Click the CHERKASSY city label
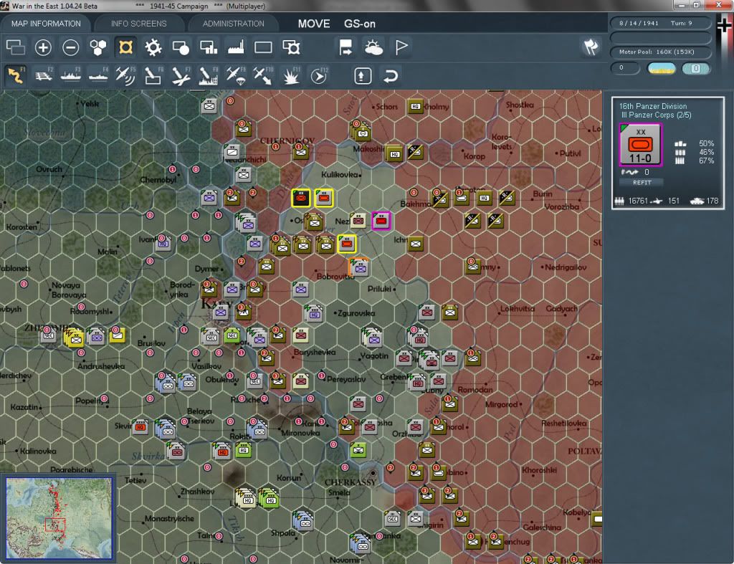This screenshot has height=564, width=734. 351,482
